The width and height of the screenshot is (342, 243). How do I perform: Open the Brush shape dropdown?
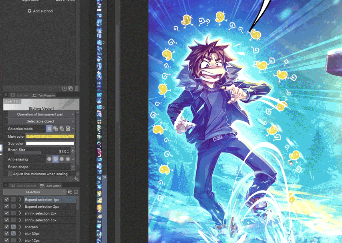click(73, 167)
